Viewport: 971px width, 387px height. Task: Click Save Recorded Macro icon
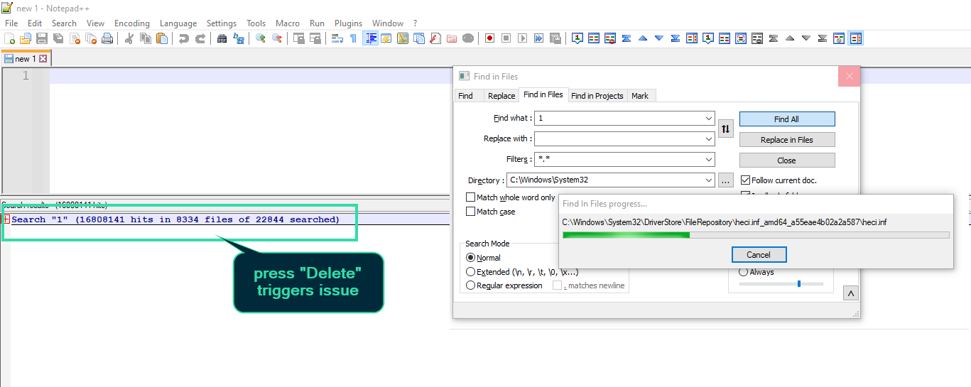click(x=555, y=38)
